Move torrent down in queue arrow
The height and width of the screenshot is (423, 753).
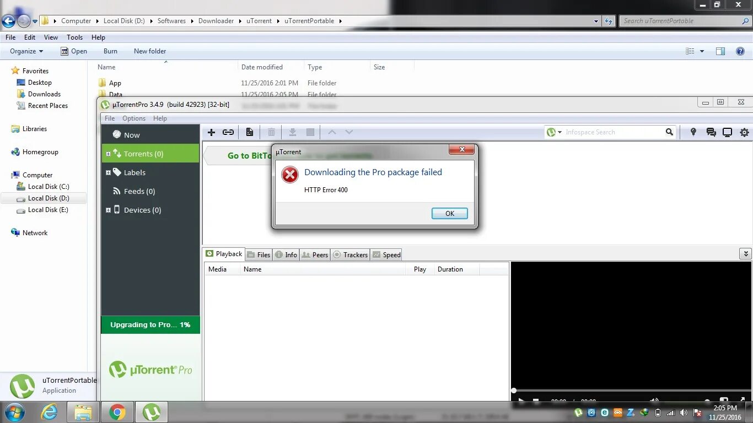coord(349,132)
